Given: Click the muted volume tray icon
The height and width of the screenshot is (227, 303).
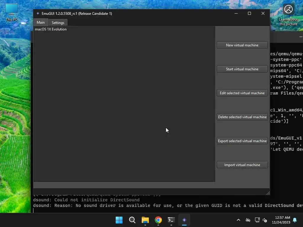Looking at the screenshot, I should [265, 220].
